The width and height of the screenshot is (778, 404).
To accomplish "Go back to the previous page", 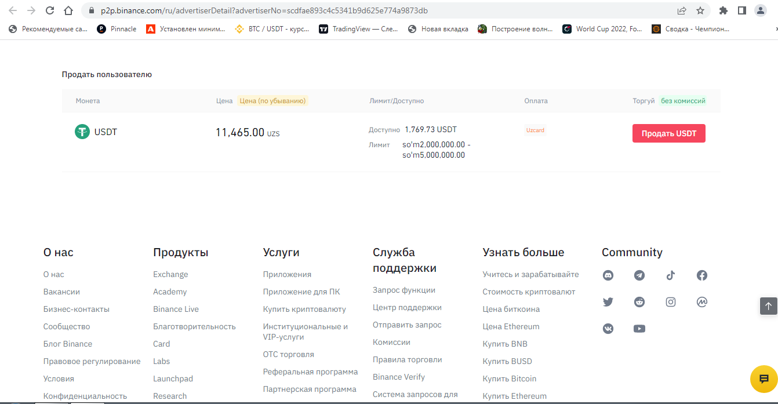I will pos(13,10).
